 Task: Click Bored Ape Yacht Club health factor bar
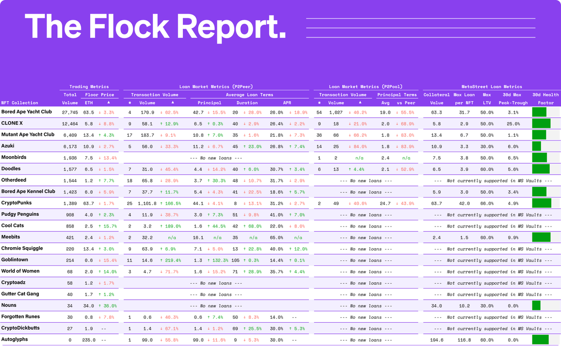coord(539,112)
